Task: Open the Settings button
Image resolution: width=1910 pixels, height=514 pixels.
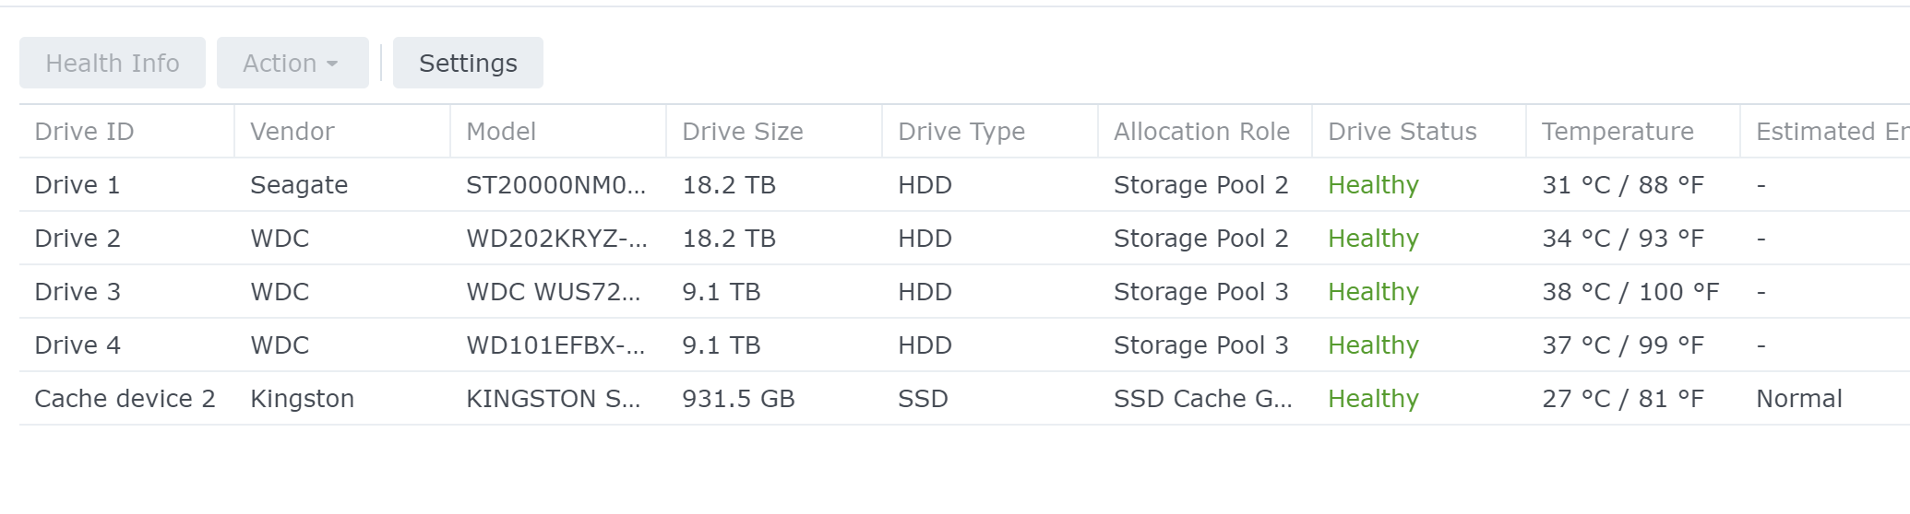Action: click(468, 64)
